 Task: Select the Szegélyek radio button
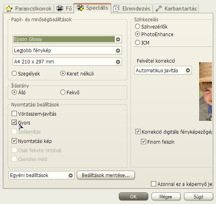point(14,73)
